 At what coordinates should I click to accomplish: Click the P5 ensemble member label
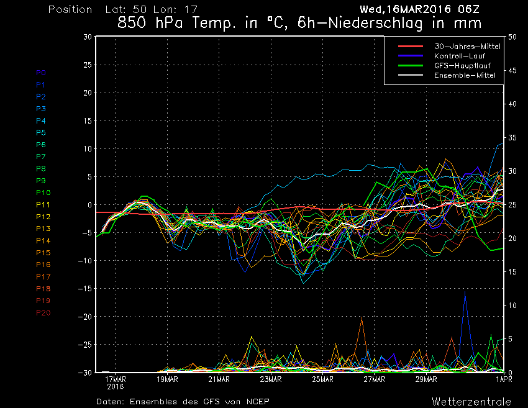41,133
